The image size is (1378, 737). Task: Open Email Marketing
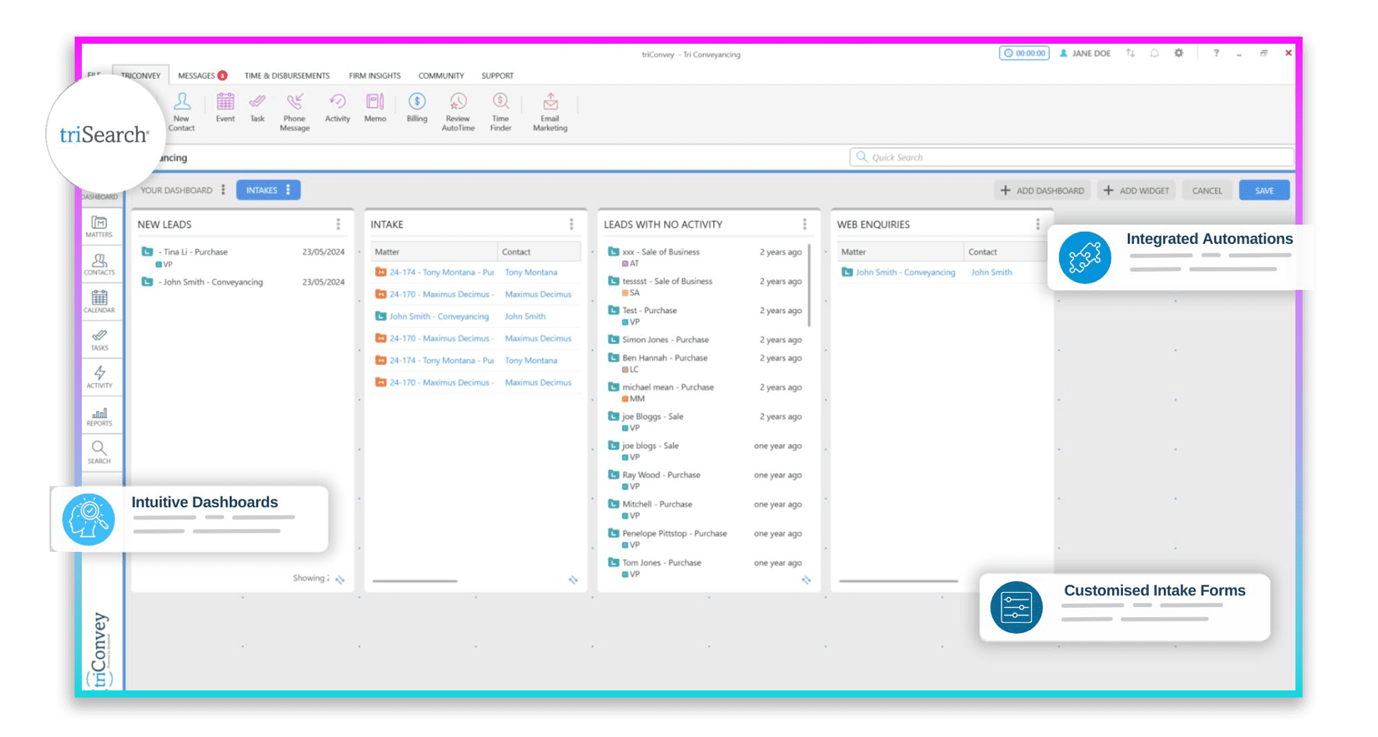pyautogui.click(x=550, y=112)
